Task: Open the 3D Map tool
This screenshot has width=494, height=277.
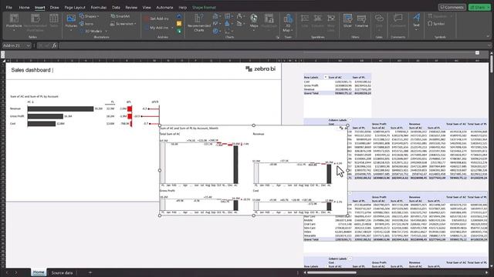Action: coord(288,22)
